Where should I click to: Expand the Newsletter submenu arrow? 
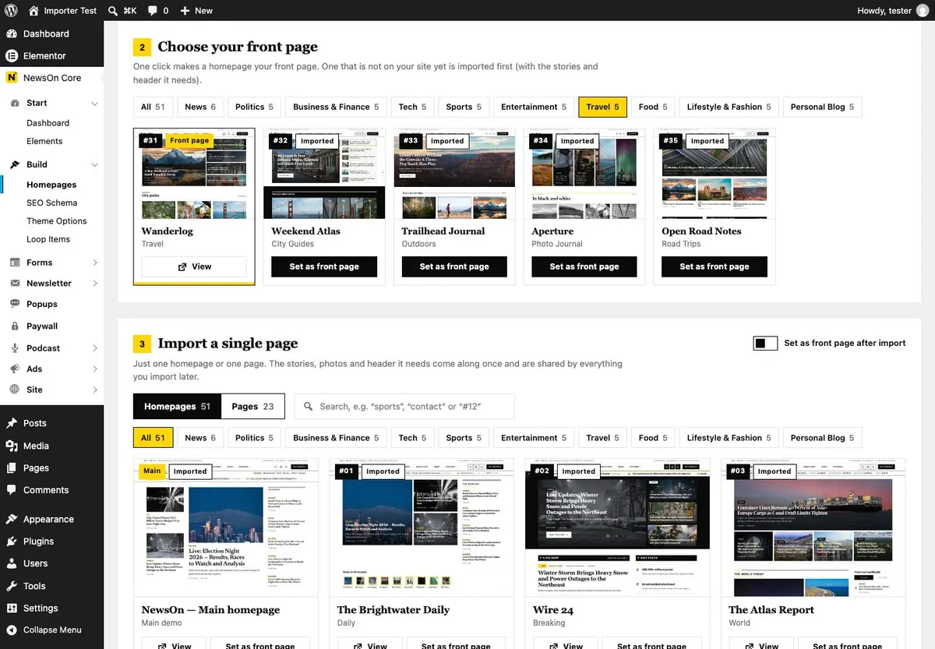pyautogui.click(x=95, y=284)
